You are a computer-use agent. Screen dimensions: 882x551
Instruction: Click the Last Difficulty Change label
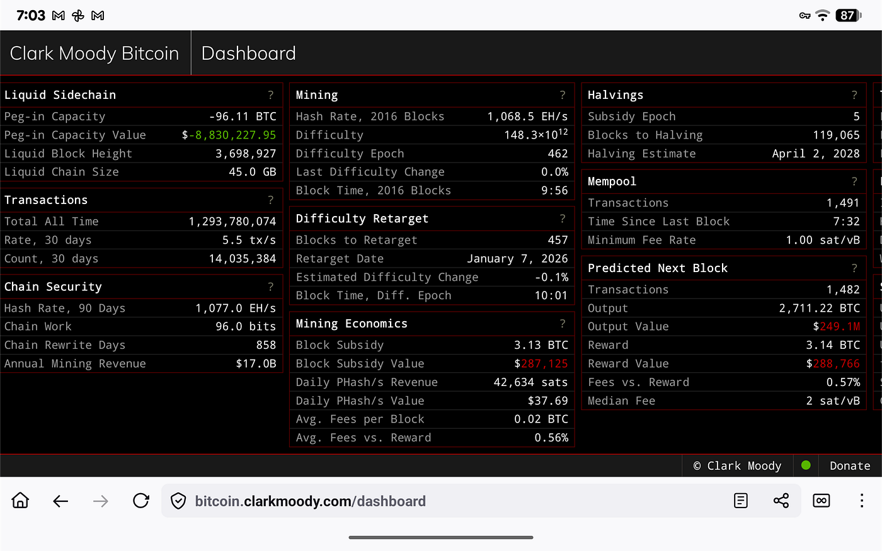coord(370,172)
